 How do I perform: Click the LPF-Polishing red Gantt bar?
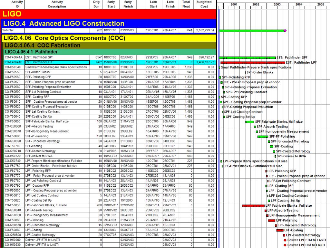pos(272,221)
